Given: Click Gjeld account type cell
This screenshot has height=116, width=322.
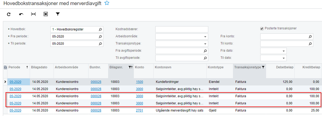Looking at the screenshot, I should point(220,111).
